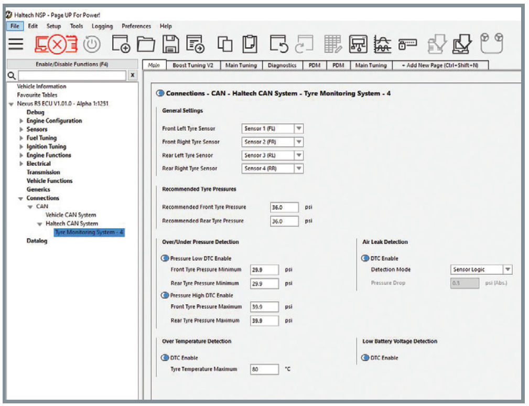Open a map with folder icon
Viewport: 529px width, 406px height.
[146, 44]
